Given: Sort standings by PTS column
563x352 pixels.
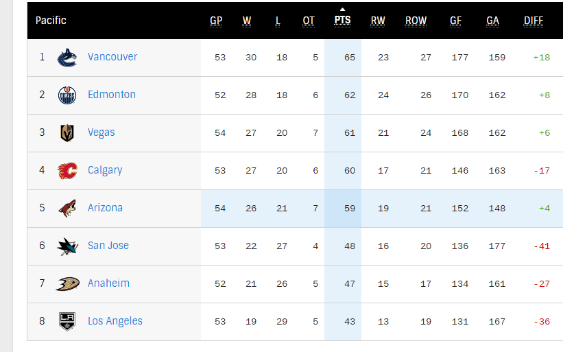Looking at the screenshot, I should pos(342,21).
